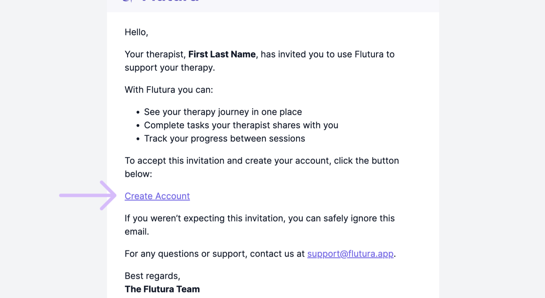Open the support@flutura.app email link

(350, 254)
